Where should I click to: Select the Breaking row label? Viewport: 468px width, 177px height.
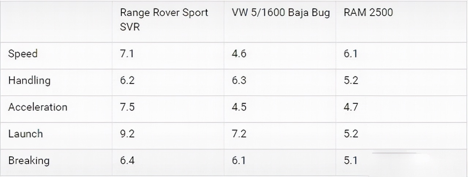pos(29,160)
